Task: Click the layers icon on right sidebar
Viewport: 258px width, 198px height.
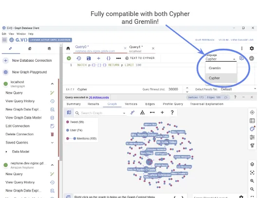Action: tap(252, 164)
